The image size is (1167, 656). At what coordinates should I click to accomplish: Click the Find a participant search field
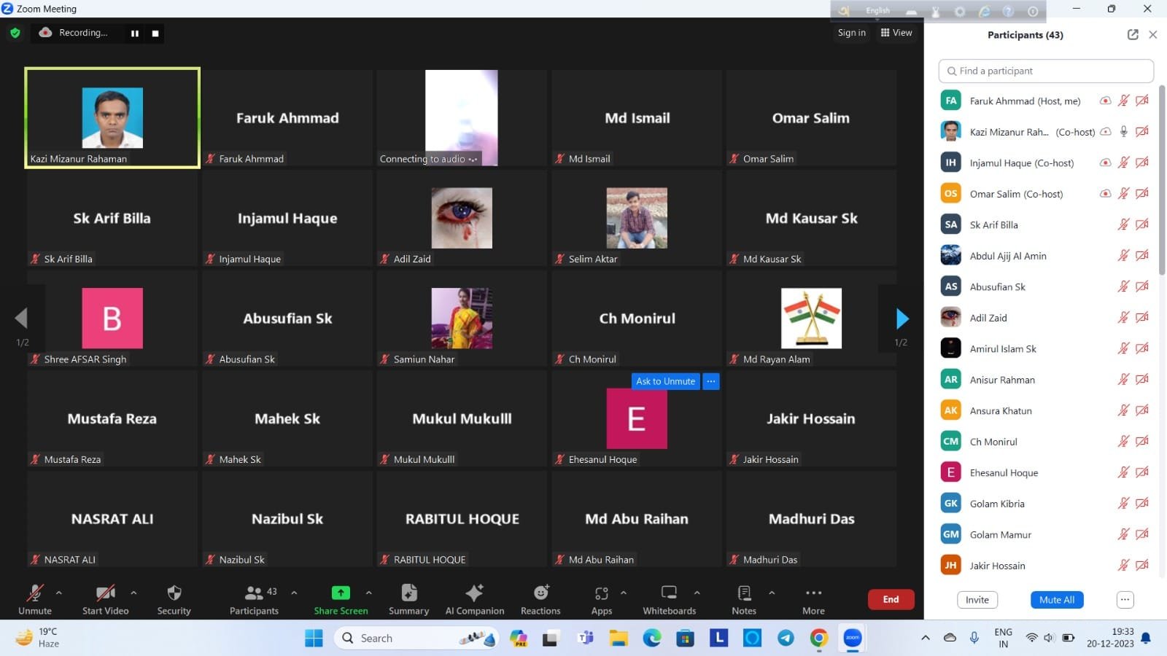(x=1046, y=71)
